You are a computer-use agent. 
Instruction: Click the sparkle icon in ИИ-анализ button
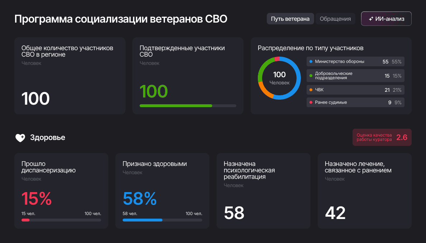point(371,19)
